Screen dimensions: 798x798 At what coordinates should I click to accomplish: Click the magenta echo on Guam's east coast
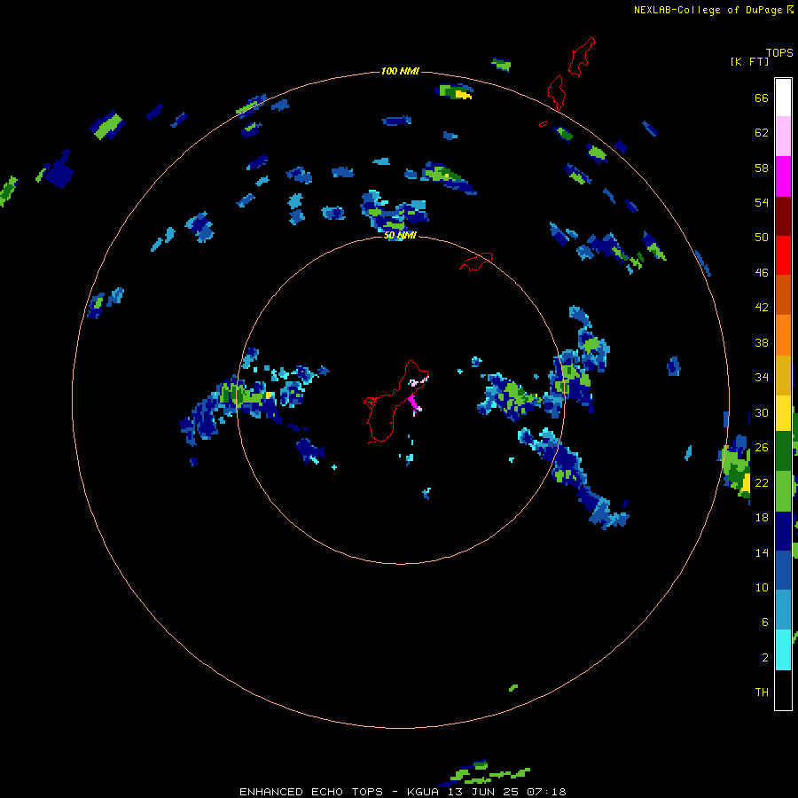[415, 402]
